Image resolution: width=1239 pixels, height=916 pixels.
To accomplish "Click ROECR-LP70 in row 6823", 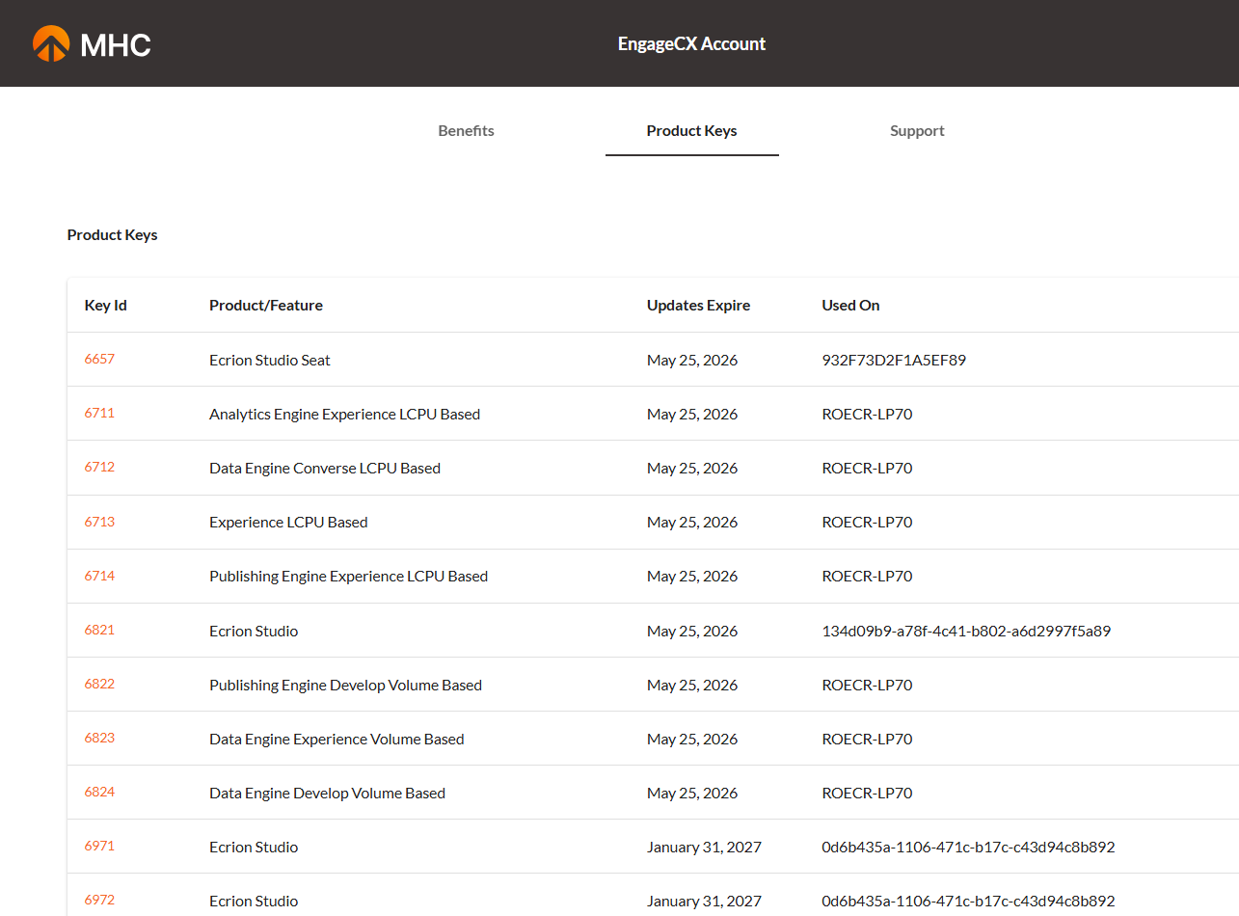I will [867, 739].
